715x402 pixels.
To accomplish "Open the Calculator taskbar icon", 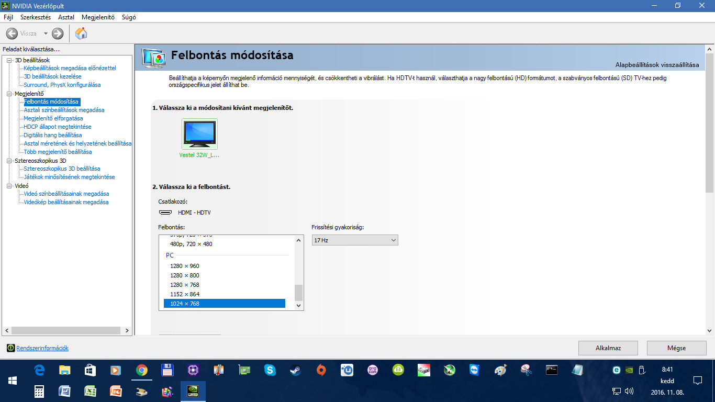I will [x=39, y=391].
